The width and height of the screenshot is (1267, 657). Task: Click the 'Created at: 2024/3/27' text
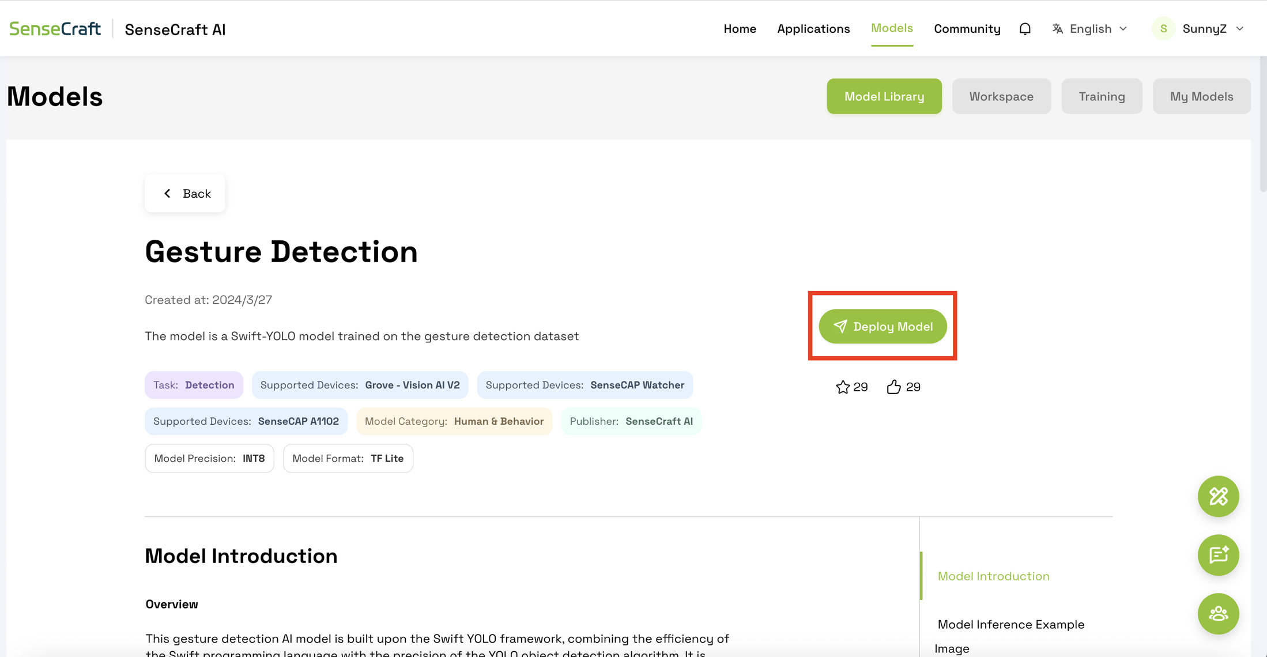[x=208, y=300]
